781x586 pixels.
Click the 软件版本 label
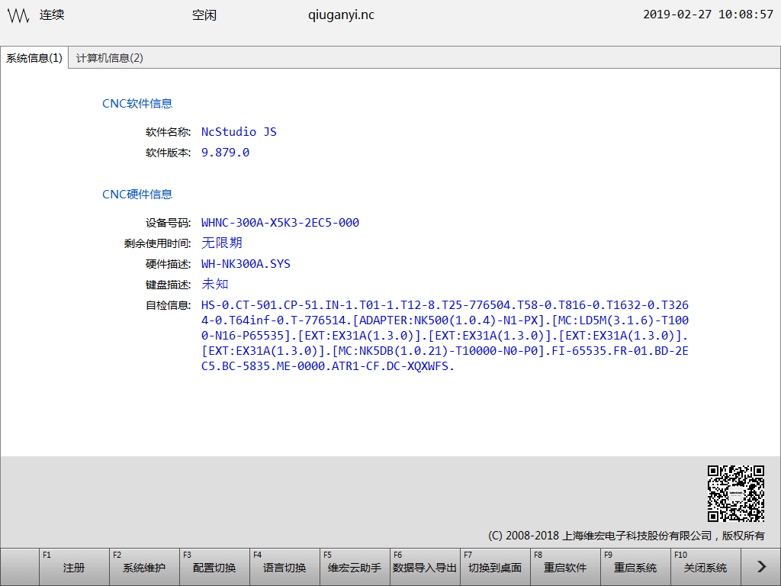click(x=168, y=153)
